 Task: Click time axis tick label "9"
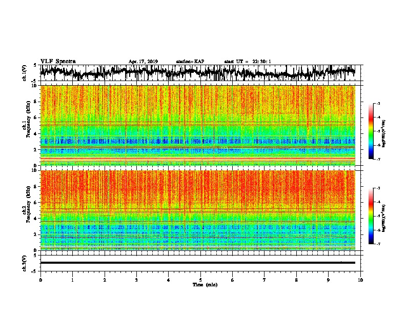pyautogui.click(x=328, y=280)
